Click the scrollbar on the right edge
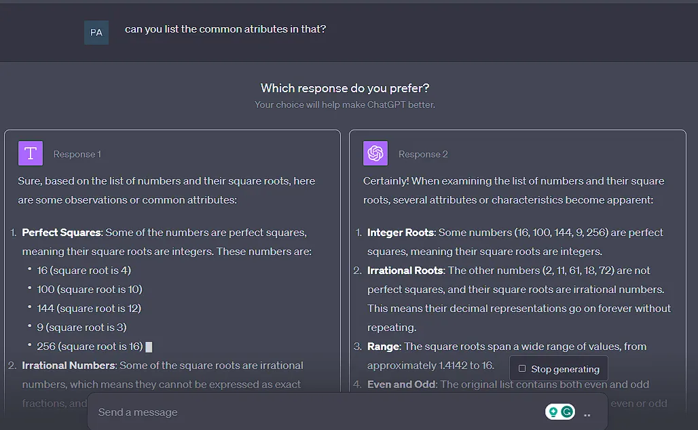Image resolution: width=698 pixels, height=430 pixels. click(x=695, y=203)
